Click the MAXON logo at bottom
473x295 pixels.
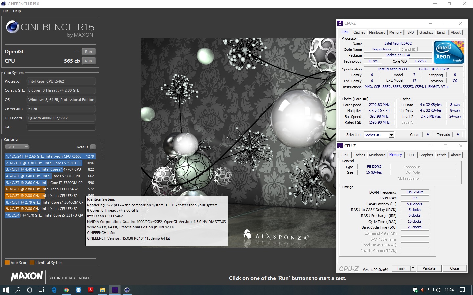pyautogui.click(x=27, y=276)
